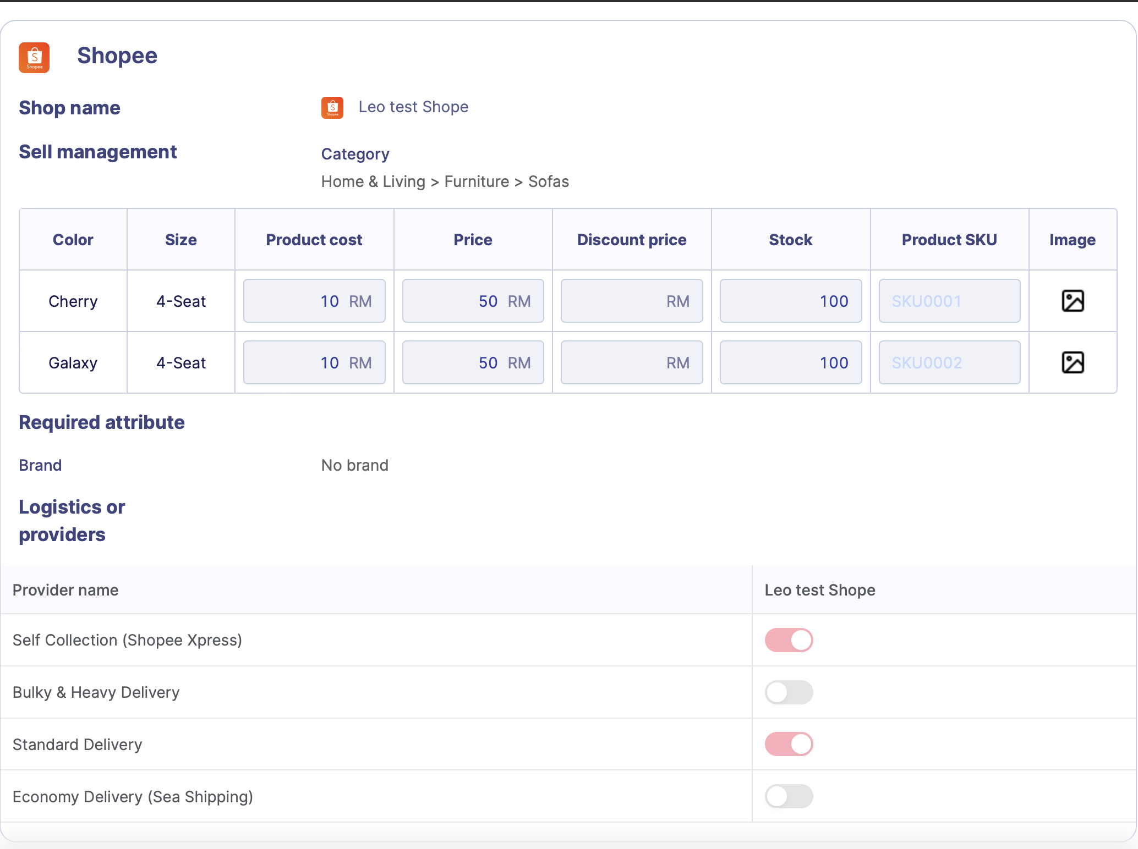Click the SKU0002 product SKU field

949,362
